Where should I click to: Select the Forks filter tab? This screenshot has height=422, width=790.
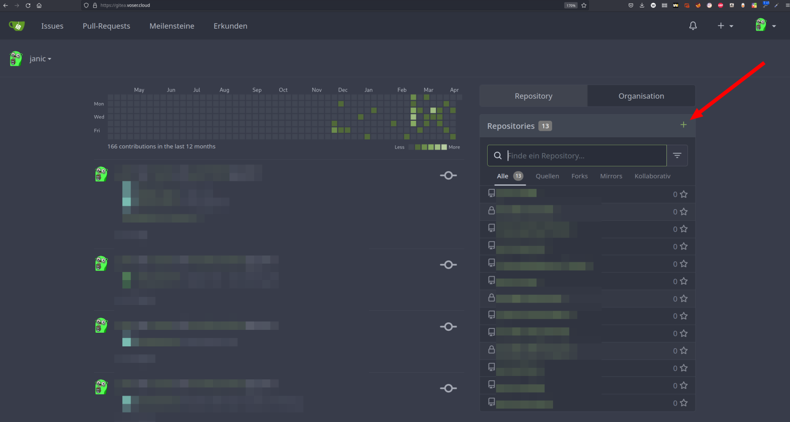coord(579,176)
